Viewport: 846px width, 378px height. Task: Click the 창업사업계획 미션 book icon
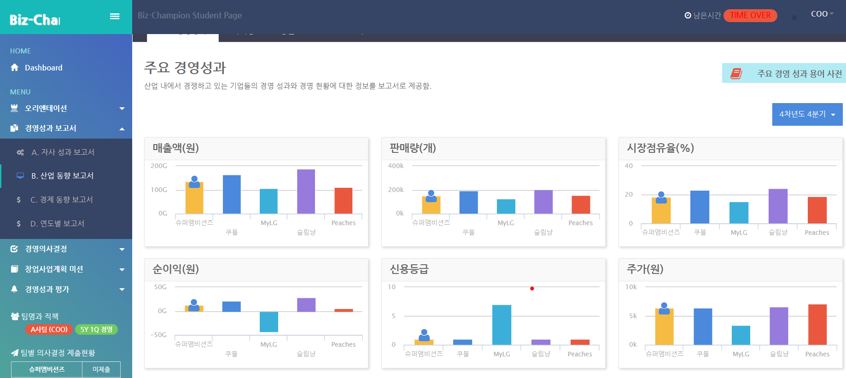pyautogui.click(x=15, y=269)
